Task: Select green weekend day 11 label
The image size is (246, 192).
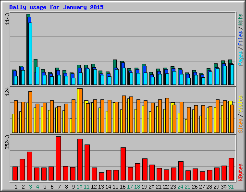Action: [86, 187]
